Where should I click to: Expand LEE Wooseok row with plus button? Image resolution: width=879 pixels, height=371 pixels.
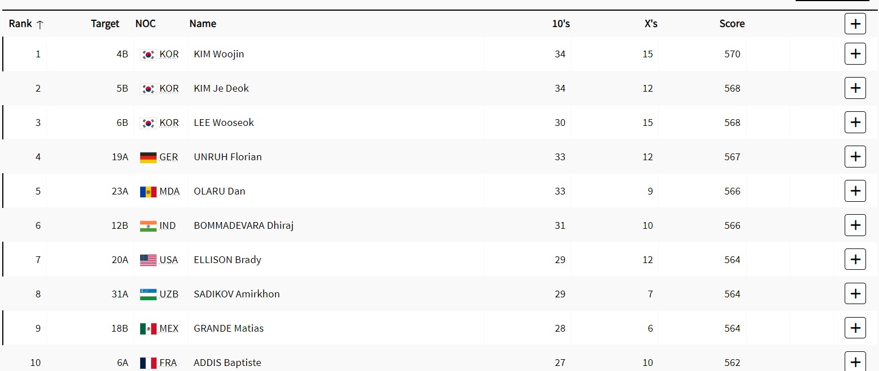(x=855, y=123)
